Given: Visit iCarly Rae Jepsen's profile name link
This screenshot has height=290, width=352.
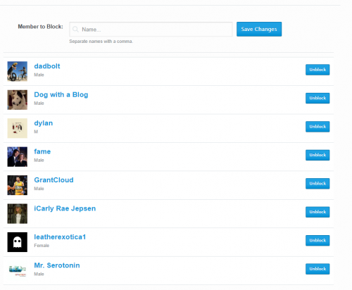Looking at the screenshot, I should pos(65,208).
